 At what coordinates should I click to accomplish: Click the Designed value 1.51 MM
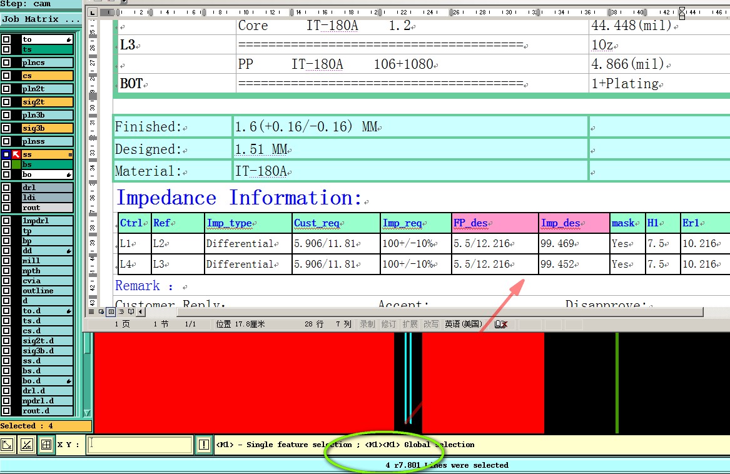click(261, 149)
